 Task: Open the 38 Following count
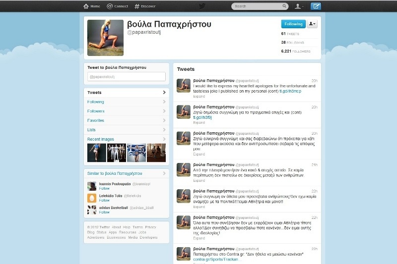293,43
